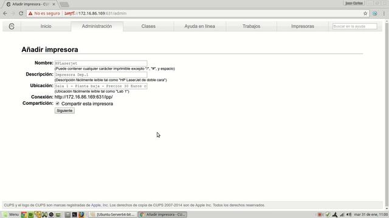Go back with the browser back arrow
This screenshot has height=218, width=389.
[x=5, y=13]
